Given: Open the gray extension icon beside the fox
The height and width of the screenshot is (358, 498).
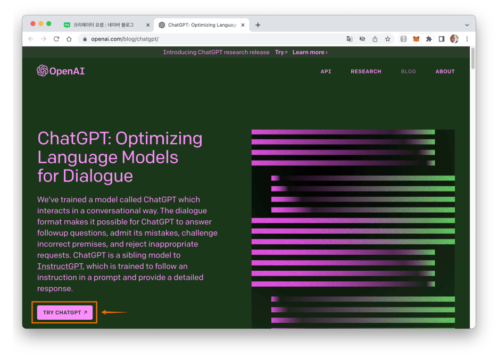Looking at the screenshot, I should pyautogui.click(x=403, y=39).
